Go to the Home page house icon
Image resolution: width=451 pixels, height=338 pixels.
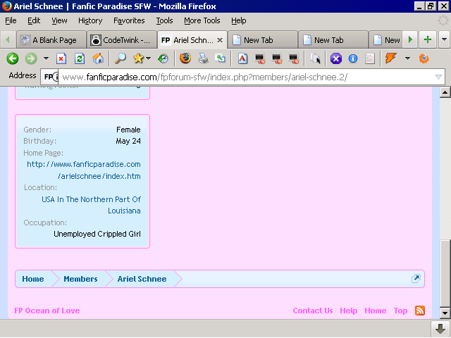[98, 58]
